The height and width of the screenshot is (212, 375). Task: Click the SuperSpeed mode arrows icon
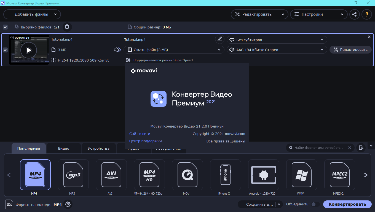click(x=128, y=60)
